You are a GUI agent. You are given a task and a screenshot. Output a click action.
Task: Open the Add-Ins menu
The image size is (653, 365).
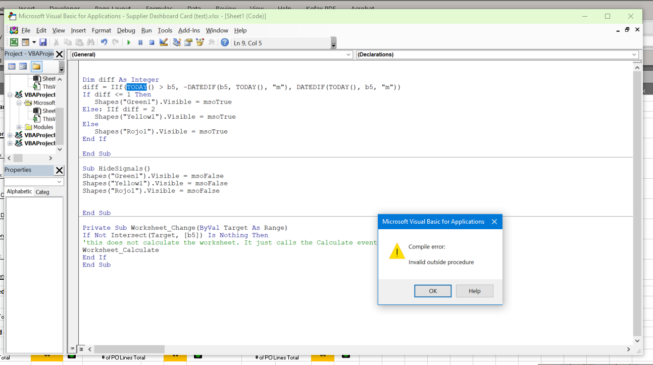pyautogui.click(x=189, y=30)
